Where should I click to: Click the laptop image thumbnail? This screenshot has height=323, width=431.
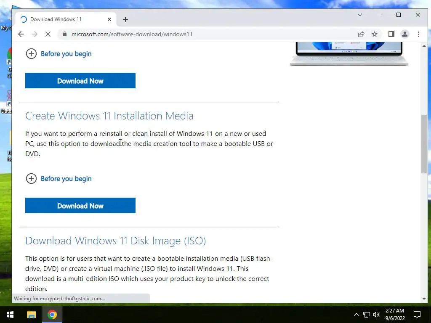tap(349, 54)
